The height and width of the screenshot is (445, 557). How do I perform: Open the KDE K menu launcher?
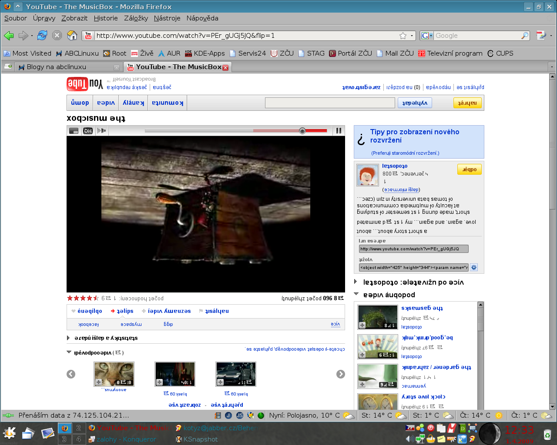pyautogui.click(x=9, y=433)
